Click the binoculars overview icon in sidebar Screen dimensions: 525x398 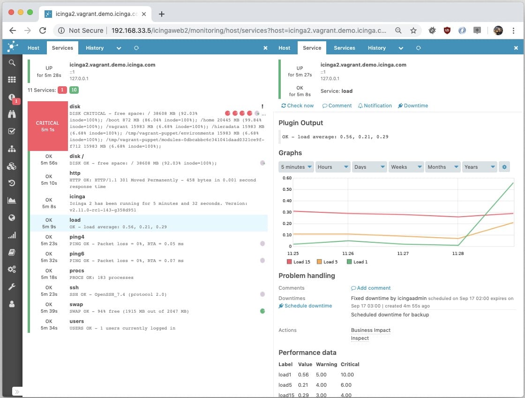(x=12, y=114)
